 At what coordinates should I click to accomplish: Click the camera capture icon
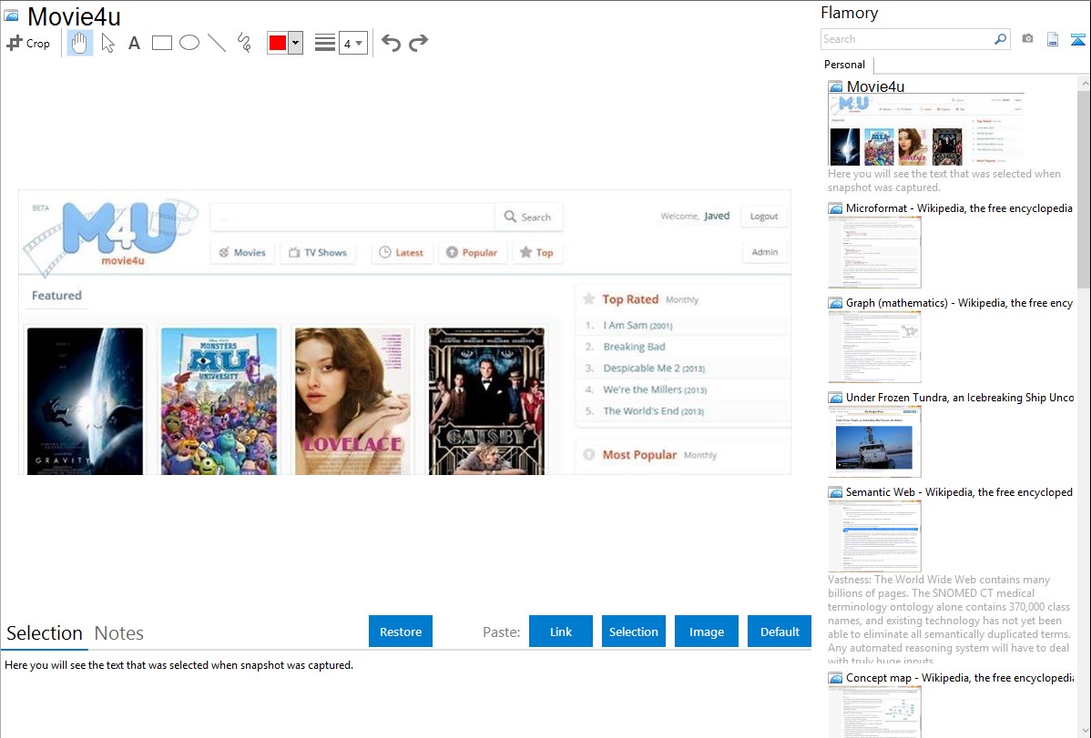click(1027, 39)
